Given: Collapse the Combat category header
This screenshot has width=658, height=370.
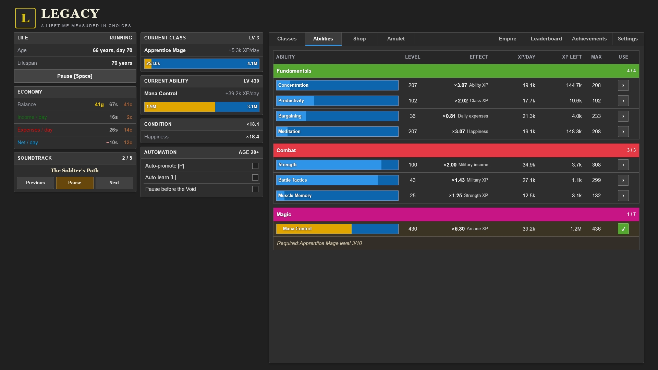Looking at the screenshot, I should 456,150.
